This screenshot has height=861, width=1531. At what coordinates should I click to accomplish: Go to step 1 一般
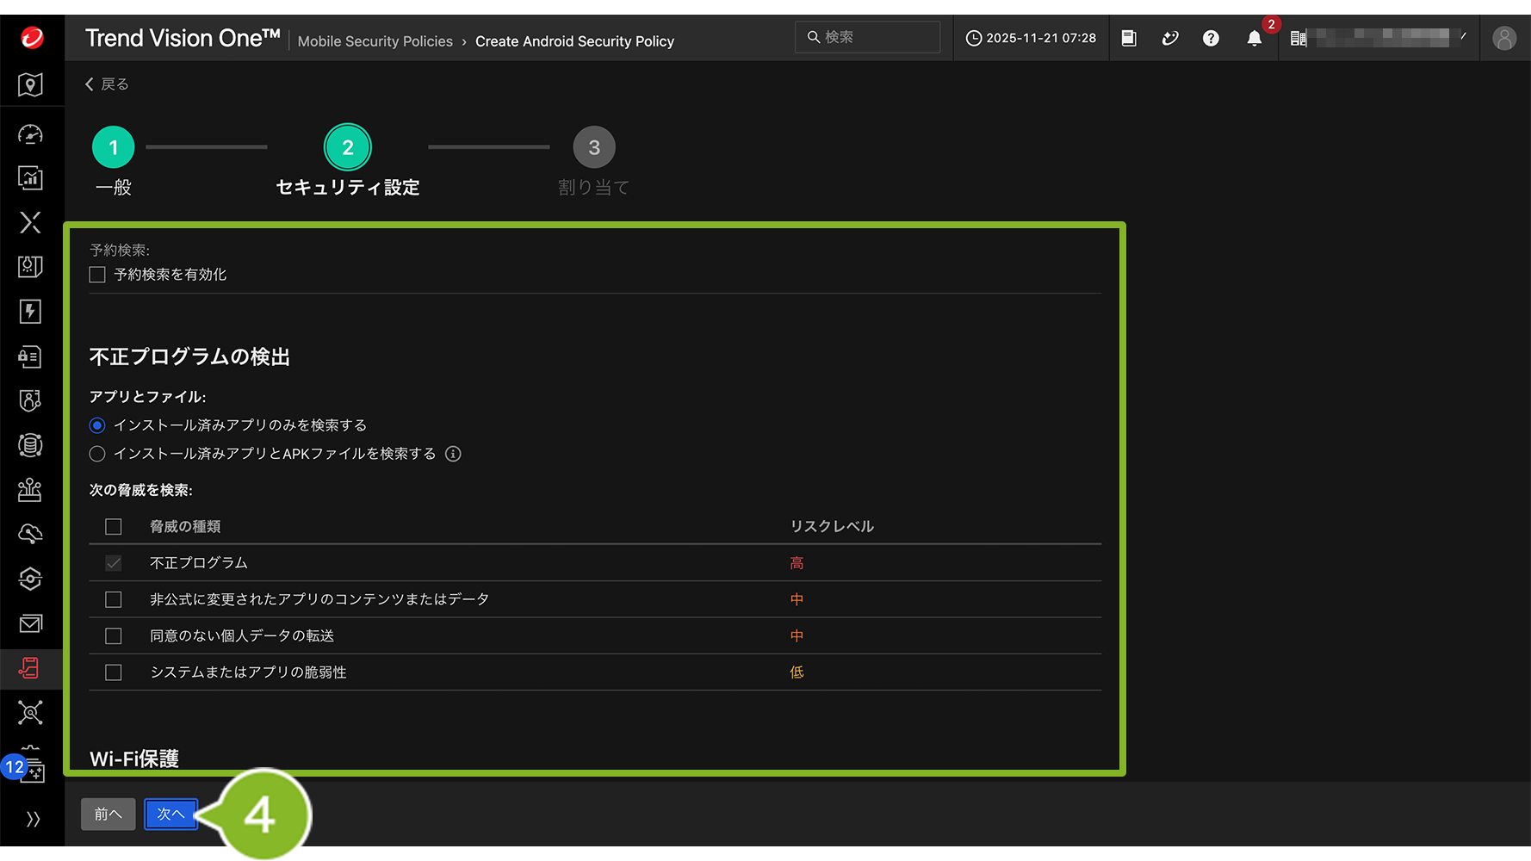114,148
